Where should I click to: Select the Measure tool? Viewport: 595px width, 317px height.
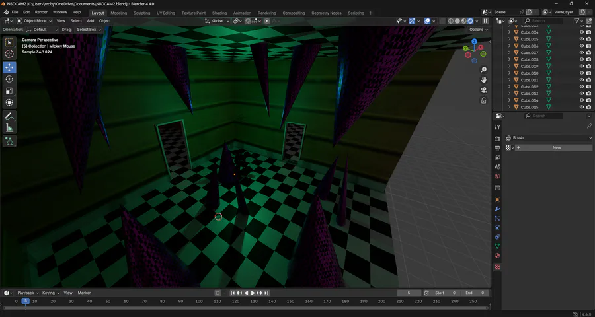[x=9, y=127]
